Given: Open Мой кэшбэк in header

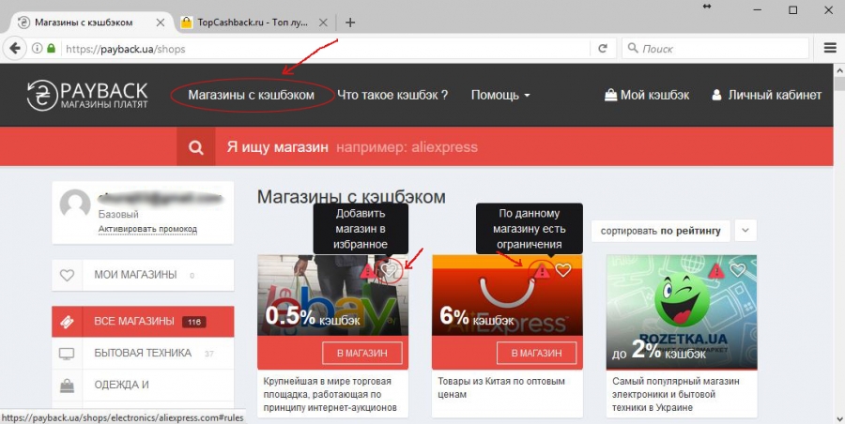Looking at the screenshot, I should pos(647,96).
